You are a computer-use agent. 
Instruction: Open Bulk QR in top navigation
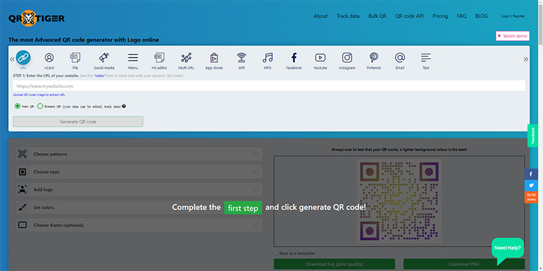point(377,16)
